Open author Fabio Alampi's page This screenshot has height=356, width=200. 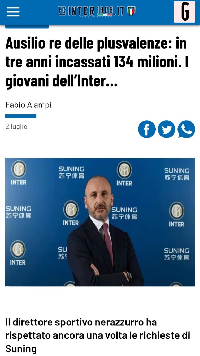coord(28,105)
